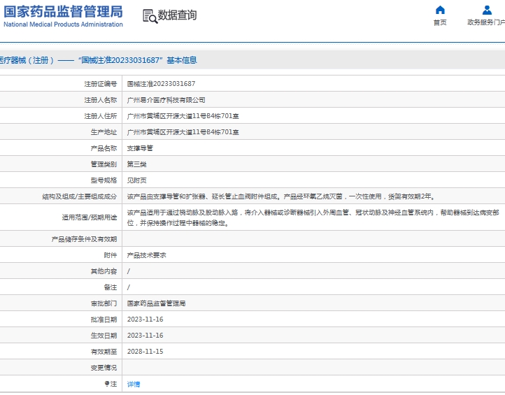Screen dimensions: 505x395
Task: Select registration number value 国械注准20233031687 in table
Action: pyautogui.click(x=161, y=84)
